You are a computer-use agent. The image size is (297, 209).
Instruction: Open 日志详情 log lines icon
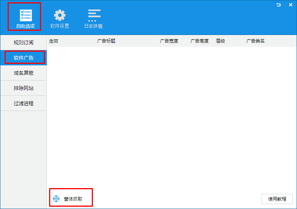[94, 15]
